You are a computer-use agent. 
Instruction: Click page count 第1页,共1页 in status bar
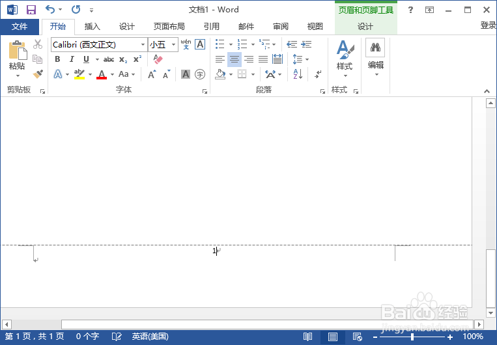point(35,337)
